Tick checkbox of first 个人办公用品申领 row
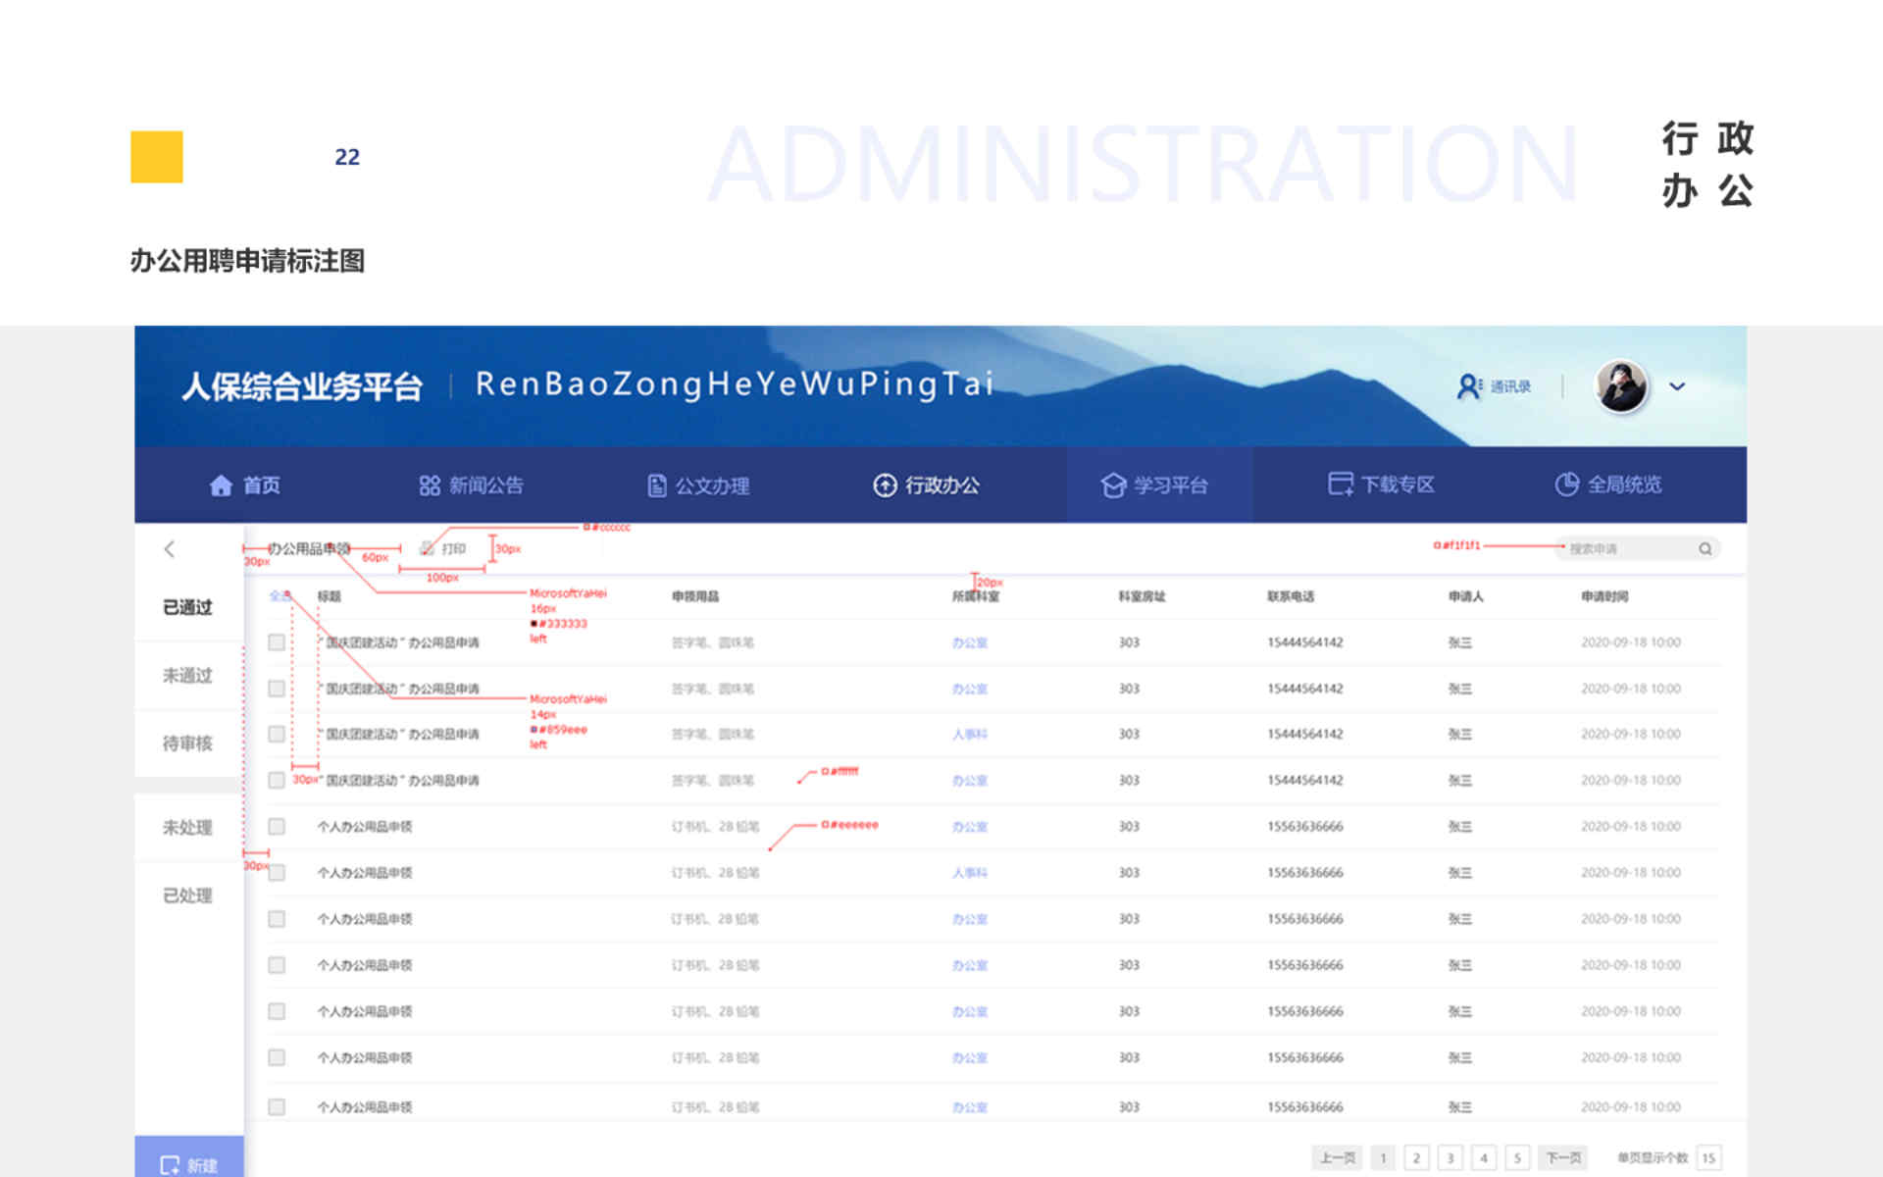The height and width of the screenshot is (1177, 1883). coord(277,827)
